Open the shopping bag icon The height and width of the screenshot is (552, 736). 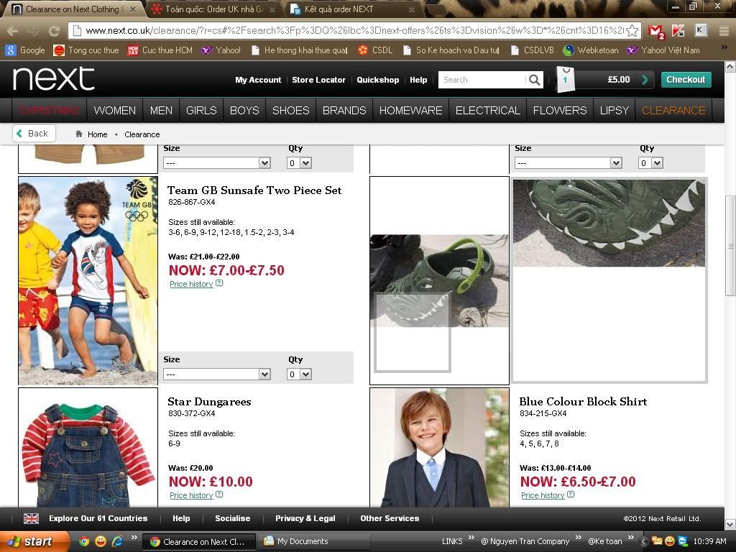pyautogui.click(x=565, y=79)
